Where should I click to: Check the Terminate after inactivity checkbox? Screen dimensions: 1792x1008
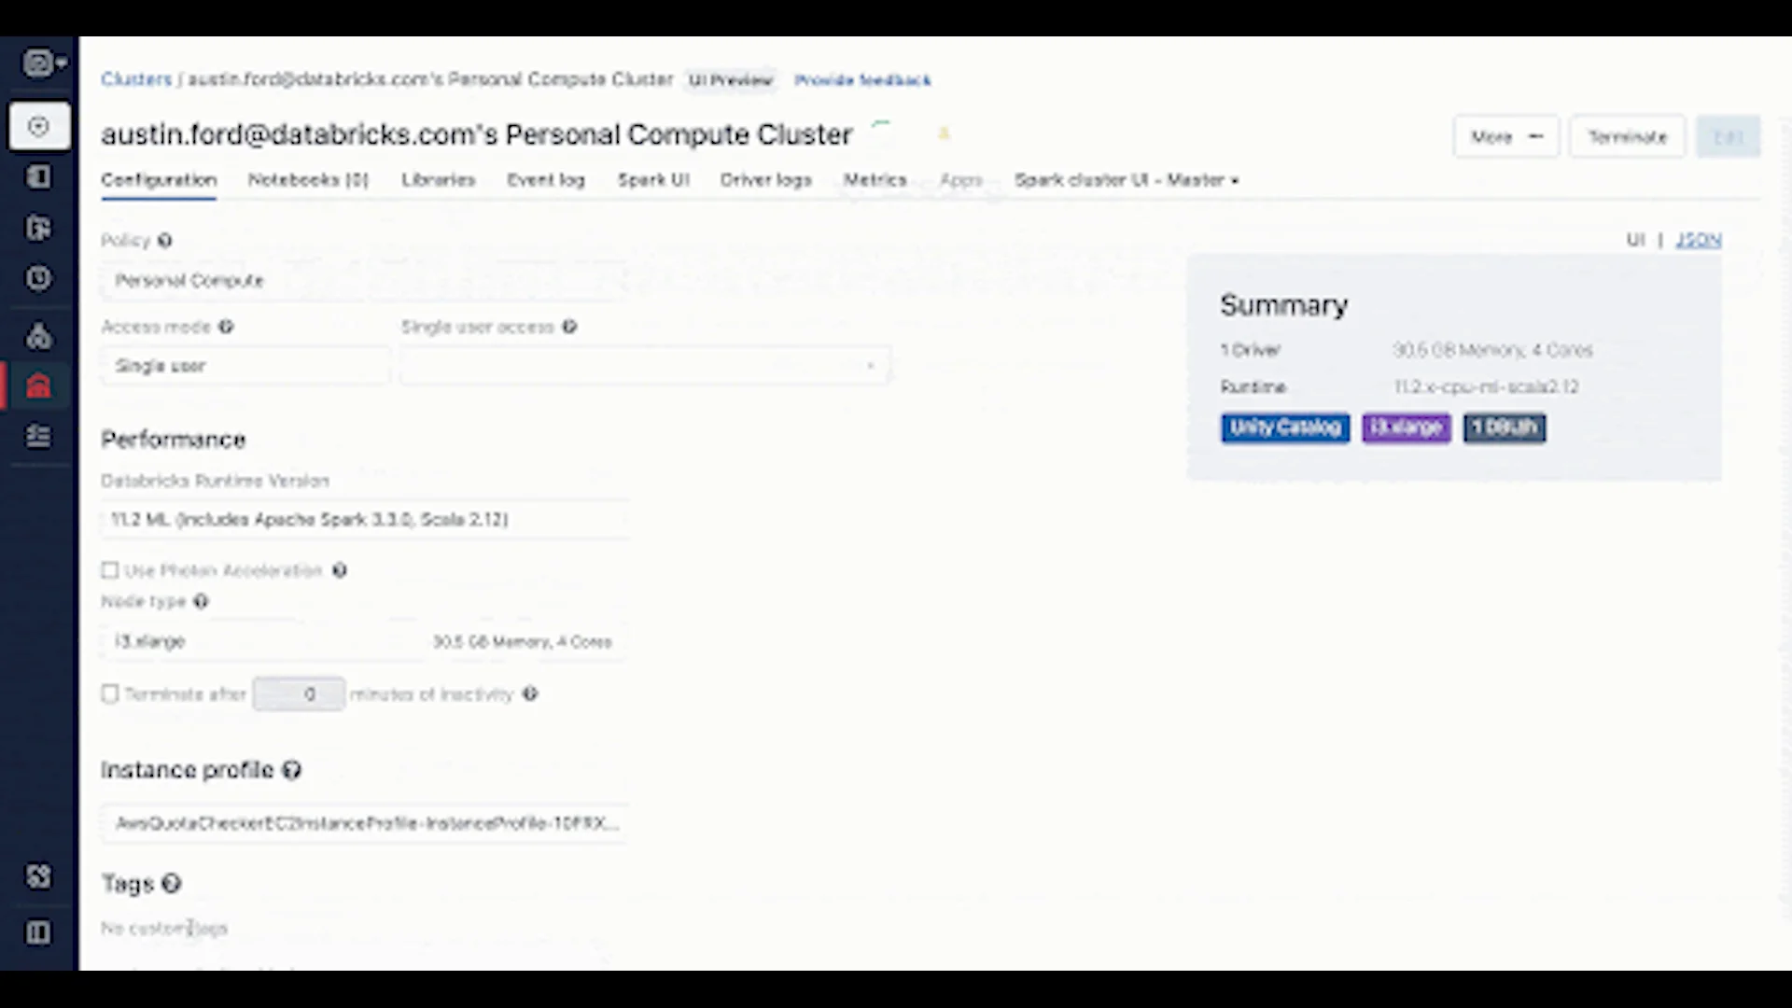point(110,693)
